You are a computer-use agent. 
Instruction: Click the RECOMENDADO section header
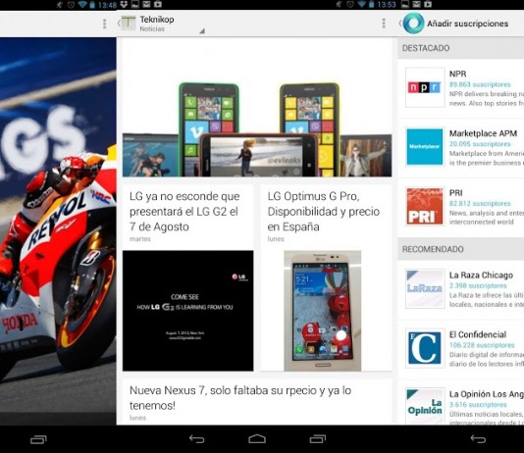[x=461, y=249]
